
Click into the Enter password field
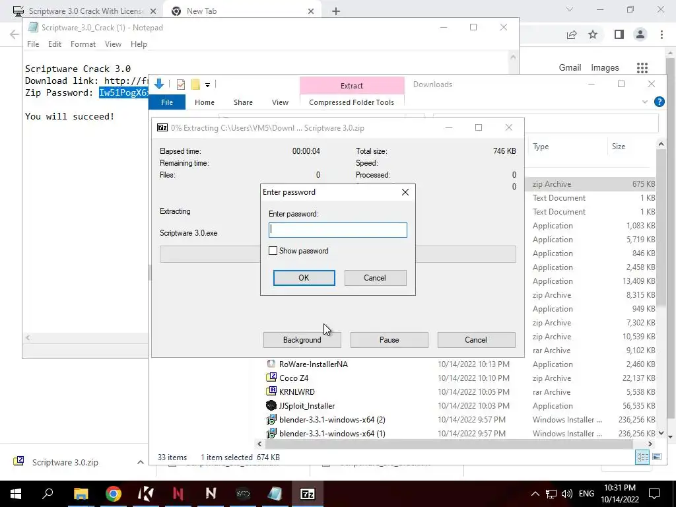(x=337, y=230)
